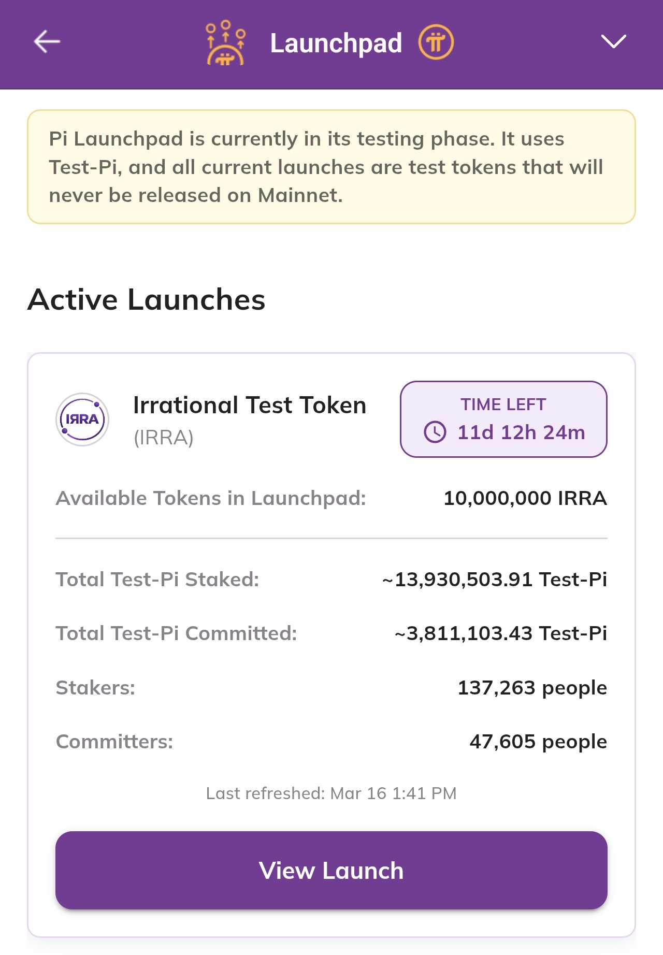The image size is (663, 955).
Task: Click the Active Launches heading
Action: [x=147, y=299]
